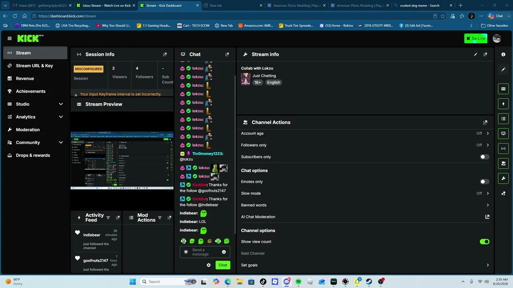Disable Show view count switch
513x288 pixels.
tap(485, 242)
